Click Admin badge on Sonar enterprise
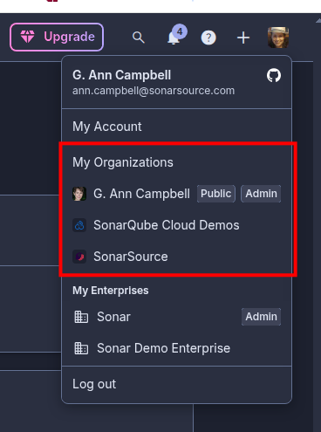 tap(261, 317)
